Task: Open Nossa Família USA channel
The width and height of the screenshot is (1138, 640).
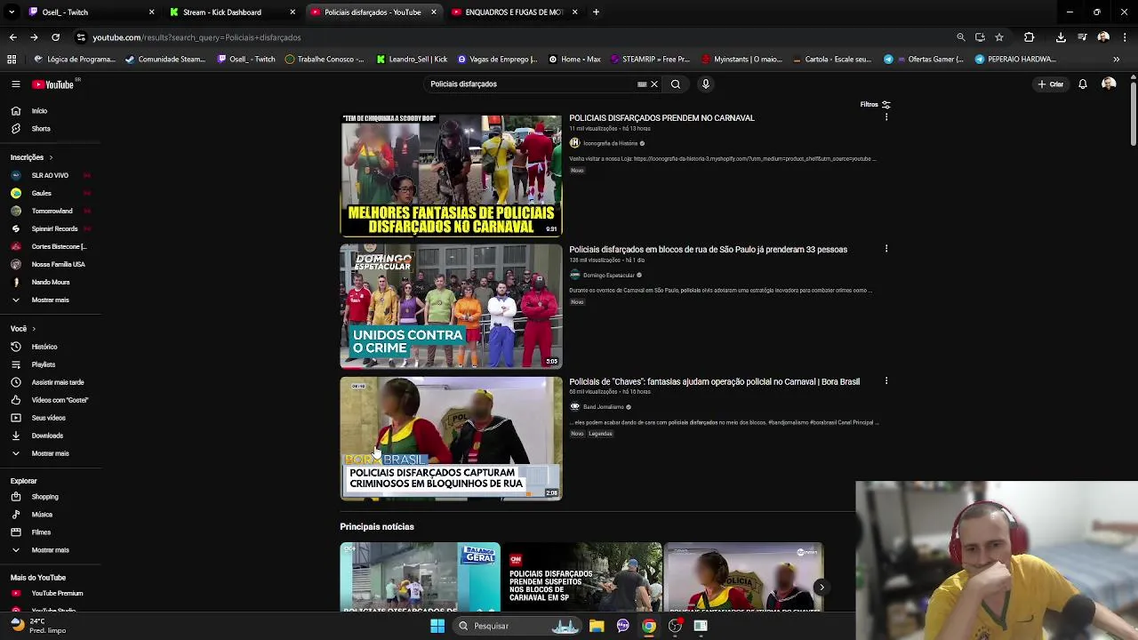Action: (x=58, y=264)
